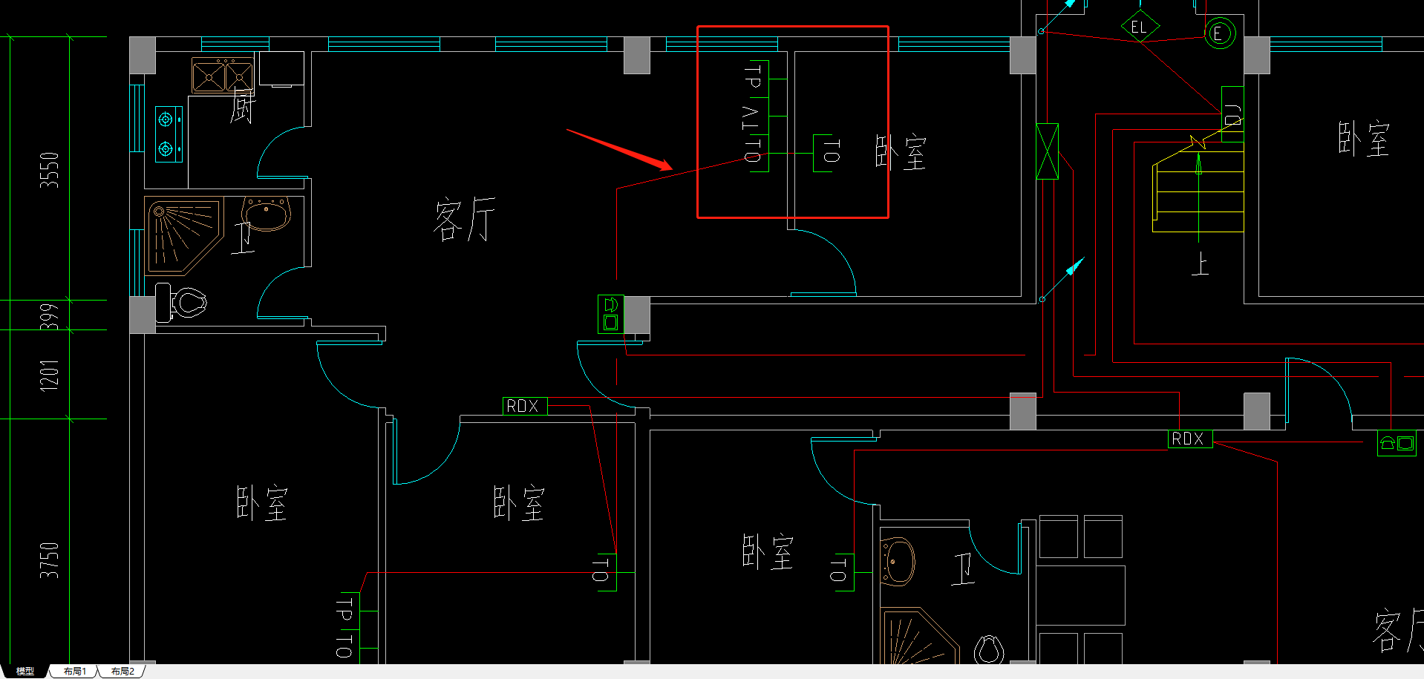1424x679 pixels.
Task: Pick the TP label above the TV label
Action: [753, 77]
